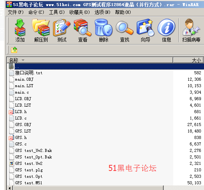The height and width of the screenshot is (190, 204).
Task: Sort by the Size (大小) column header
Action: (188, 60)
